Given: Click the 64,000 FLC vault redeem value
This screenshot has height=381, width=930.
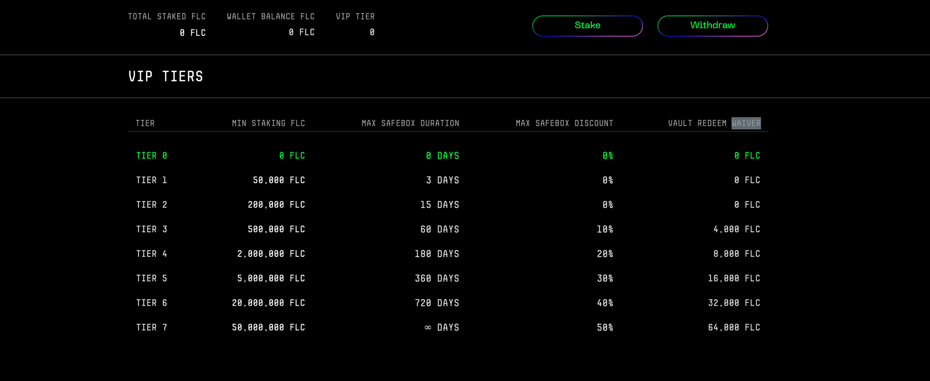Looking at the screenshot, I should click(734, 328).
